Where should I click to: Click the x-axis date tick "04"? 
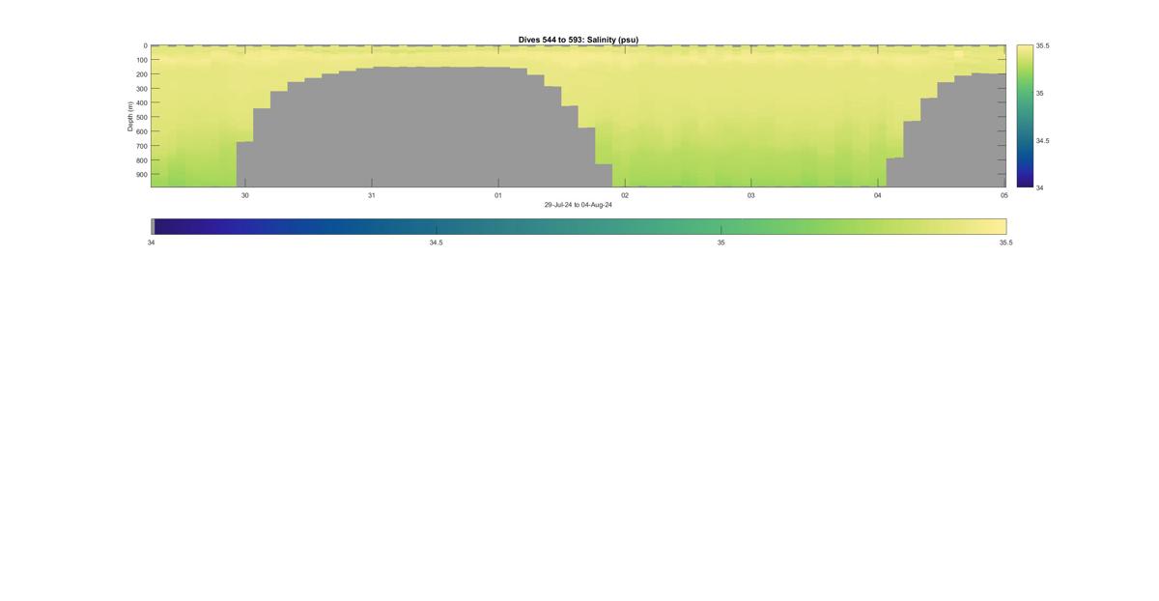click(878, 195)
